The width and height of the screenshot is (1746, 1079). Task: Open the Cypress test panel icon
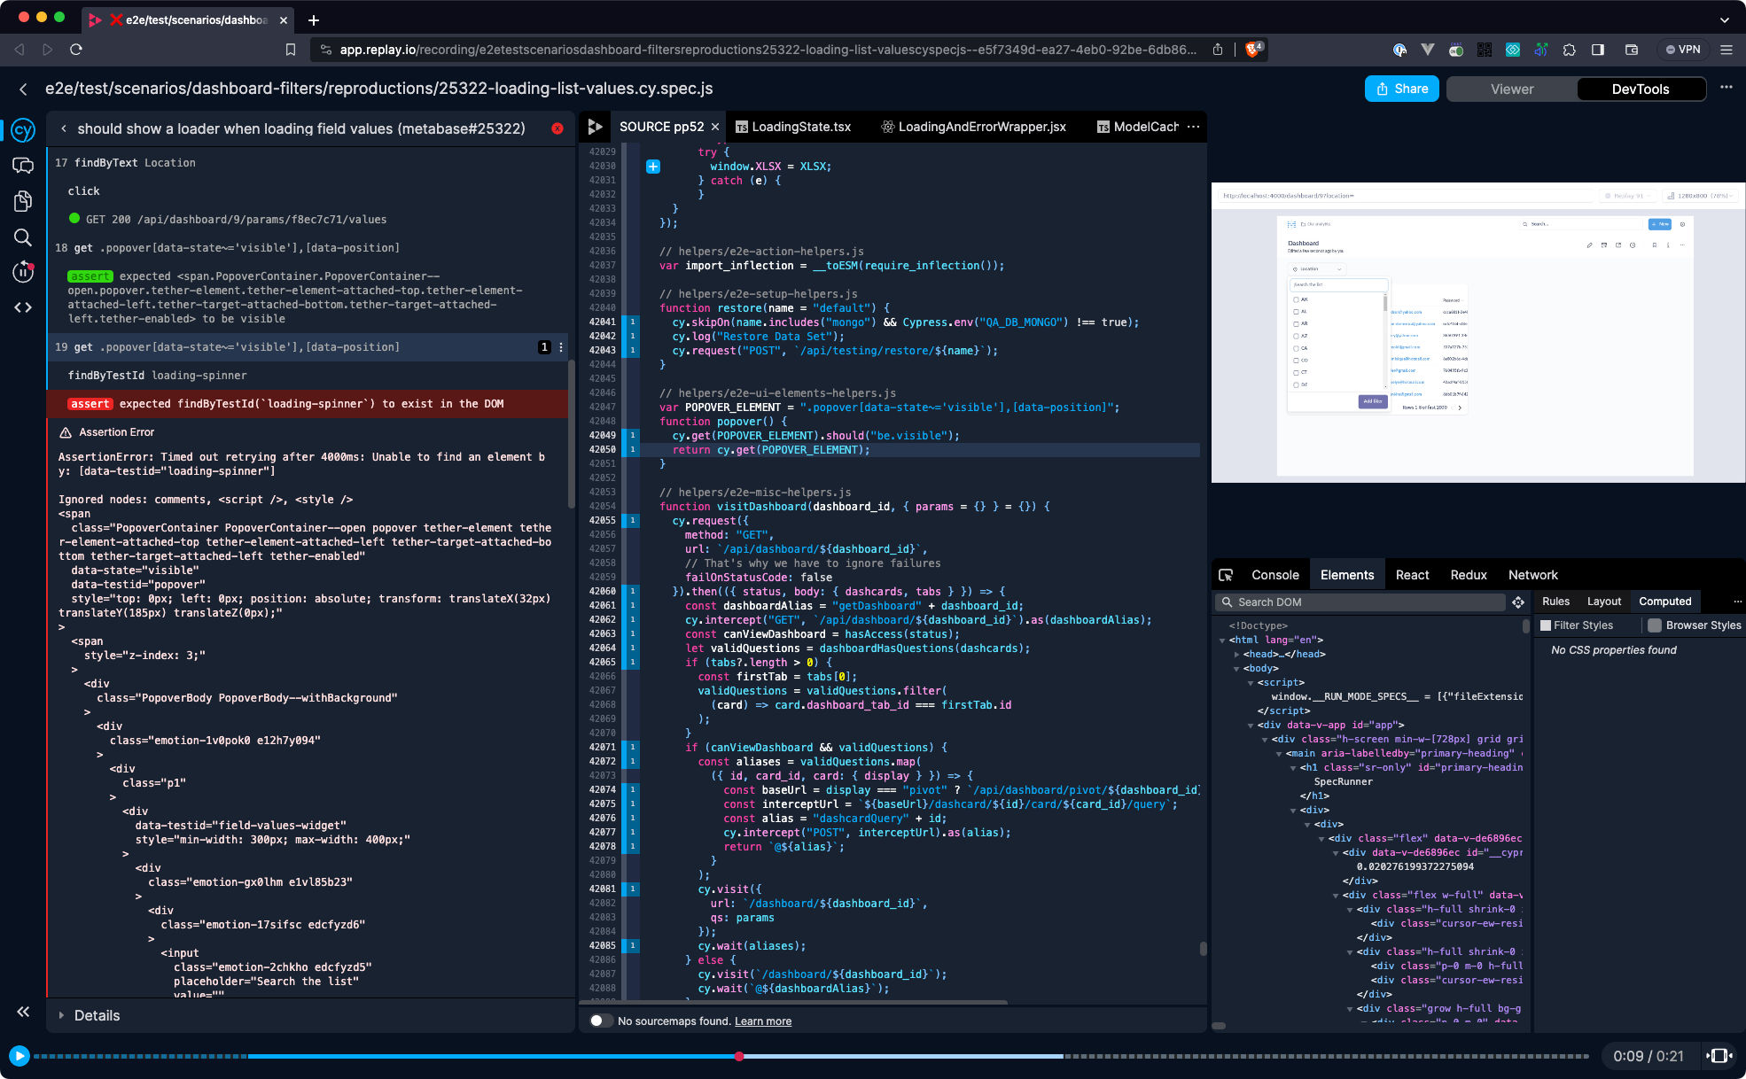tap(23, 130)
